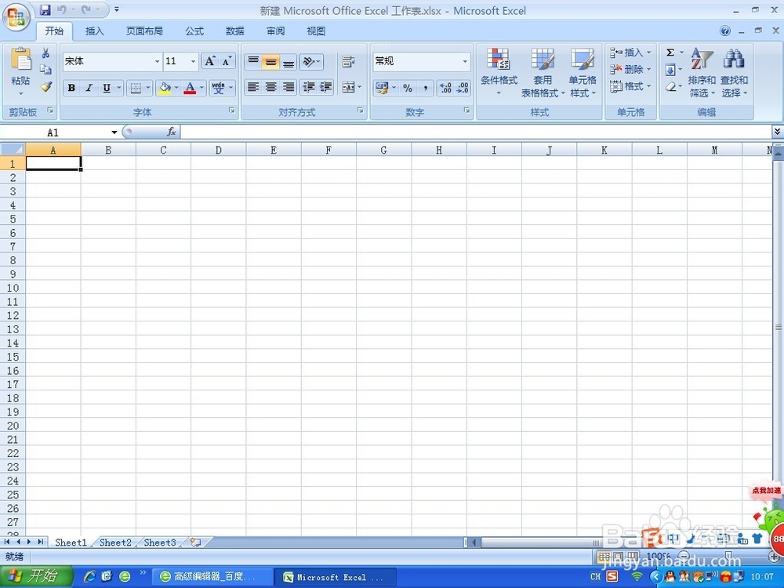The height and width of the screenshot is (588, 784).
Task: Insert a new worksheet tab button
Action: click(195, 543)
